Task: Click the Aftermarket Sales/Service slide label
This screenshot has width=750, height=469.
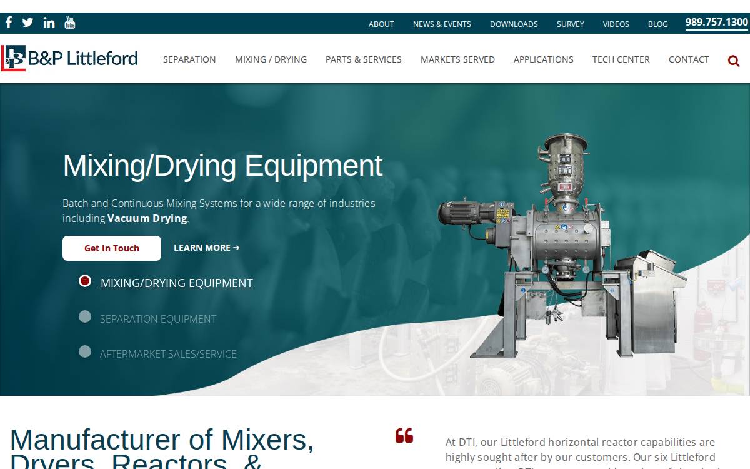Action: pyautogui.click(x=168, y=354)
